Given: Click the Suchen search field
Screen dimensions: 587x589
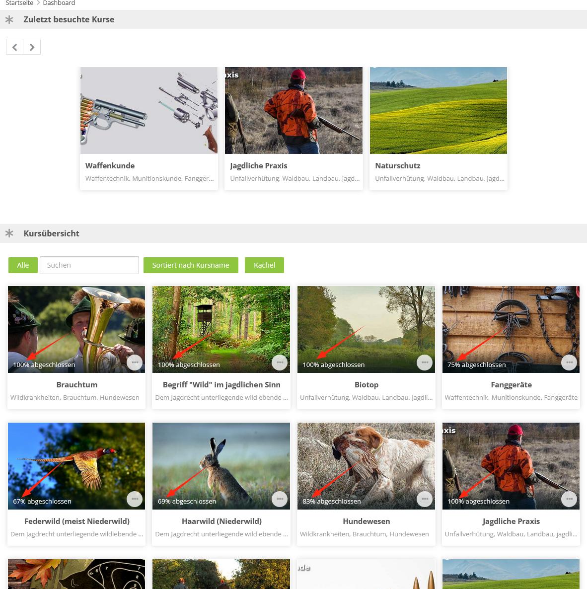Looking at the screenshot, I should 89,265.
